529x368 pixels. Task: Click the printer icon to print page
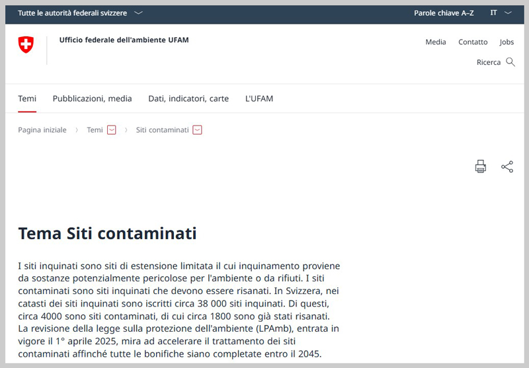tap(481, 166)
